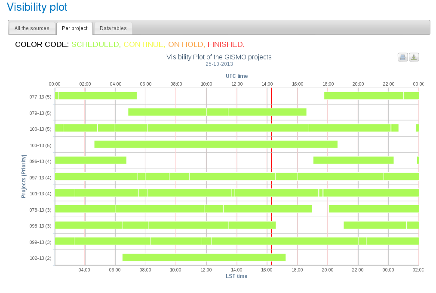The image size is (436, 293).
Task: Click the 102-13 project visibility bar
Action: click(x=204, y=257)
